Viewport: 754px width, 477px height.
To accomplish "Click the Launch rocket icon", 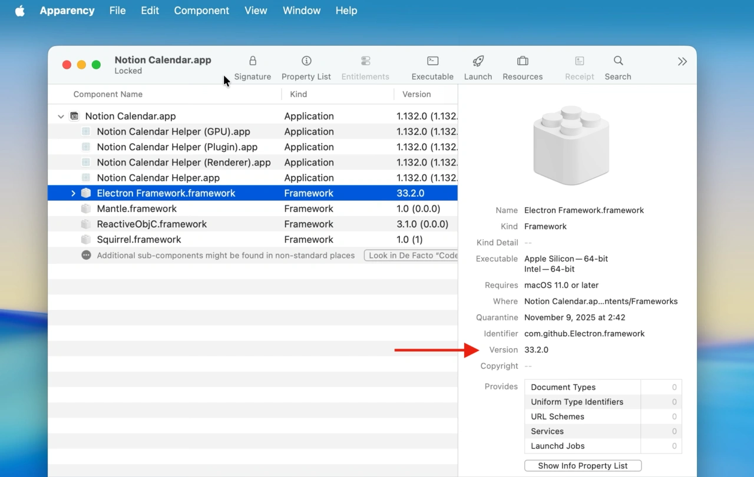I will pos(478,61).
